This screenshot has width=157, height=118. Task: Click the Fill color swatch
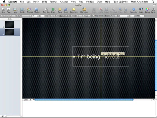click(x=142, y=16)
